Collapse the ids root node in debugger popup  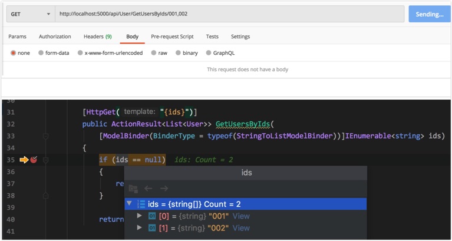tap(129, 203)
